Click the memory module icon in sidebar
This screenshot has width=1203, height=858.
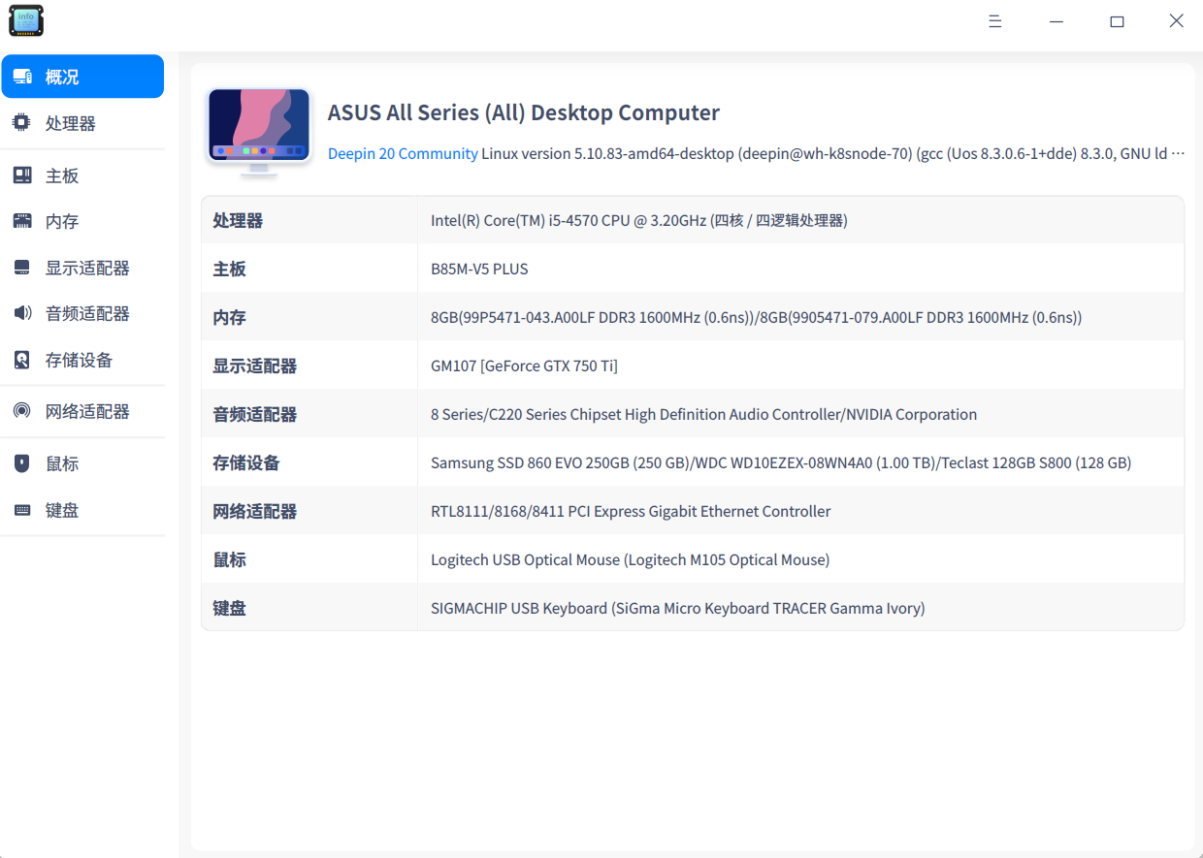tap(21, 221)
